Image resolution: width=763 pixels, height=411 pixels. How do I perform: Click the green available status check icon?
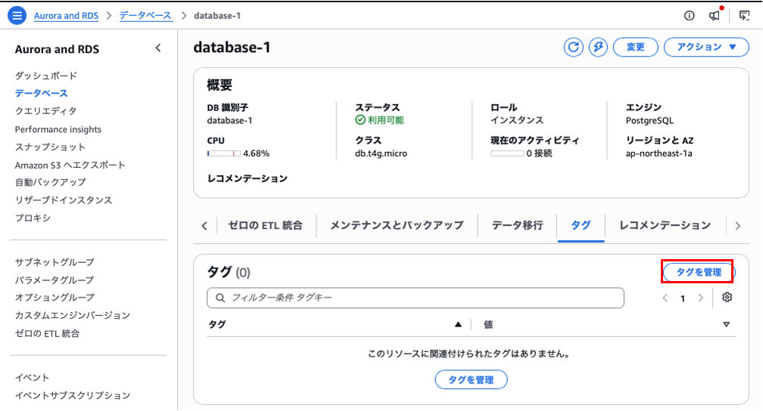360,120
